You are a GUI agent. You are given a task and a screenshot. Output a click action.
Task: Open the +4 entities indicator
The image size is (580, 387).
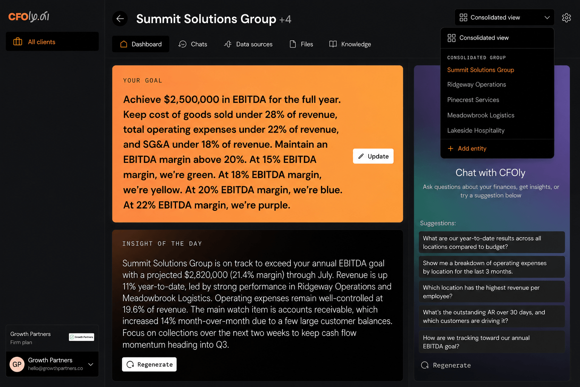pyautogui.click(x=285, y=19)
